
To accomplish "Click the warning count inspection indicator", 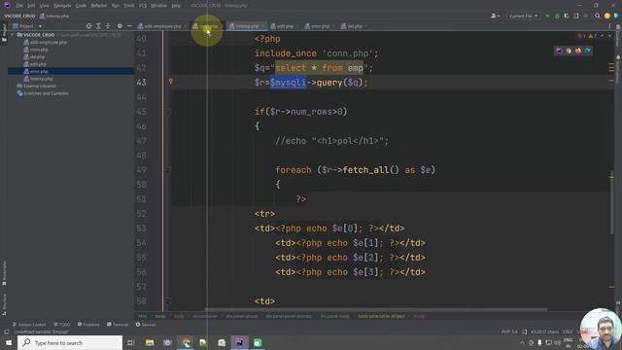I will point(592,36).
